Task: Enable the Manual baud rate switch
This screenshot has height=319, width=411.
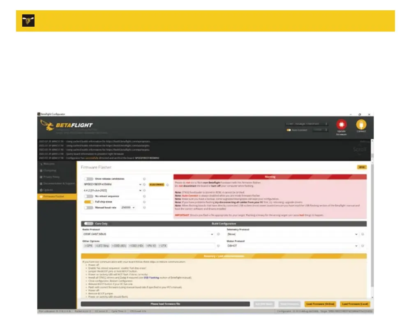Action: pos(89,207)
